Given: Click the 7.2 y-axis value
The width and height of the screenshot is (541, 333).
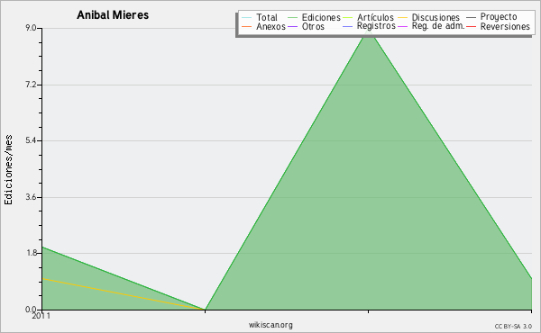Looking at the screenshot, I should 32,85.
